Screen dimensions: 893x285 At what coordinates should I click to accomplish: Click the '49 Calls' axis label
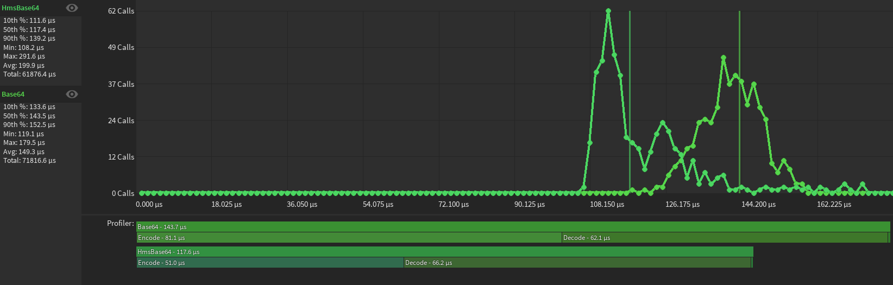[x=121, y=47]
